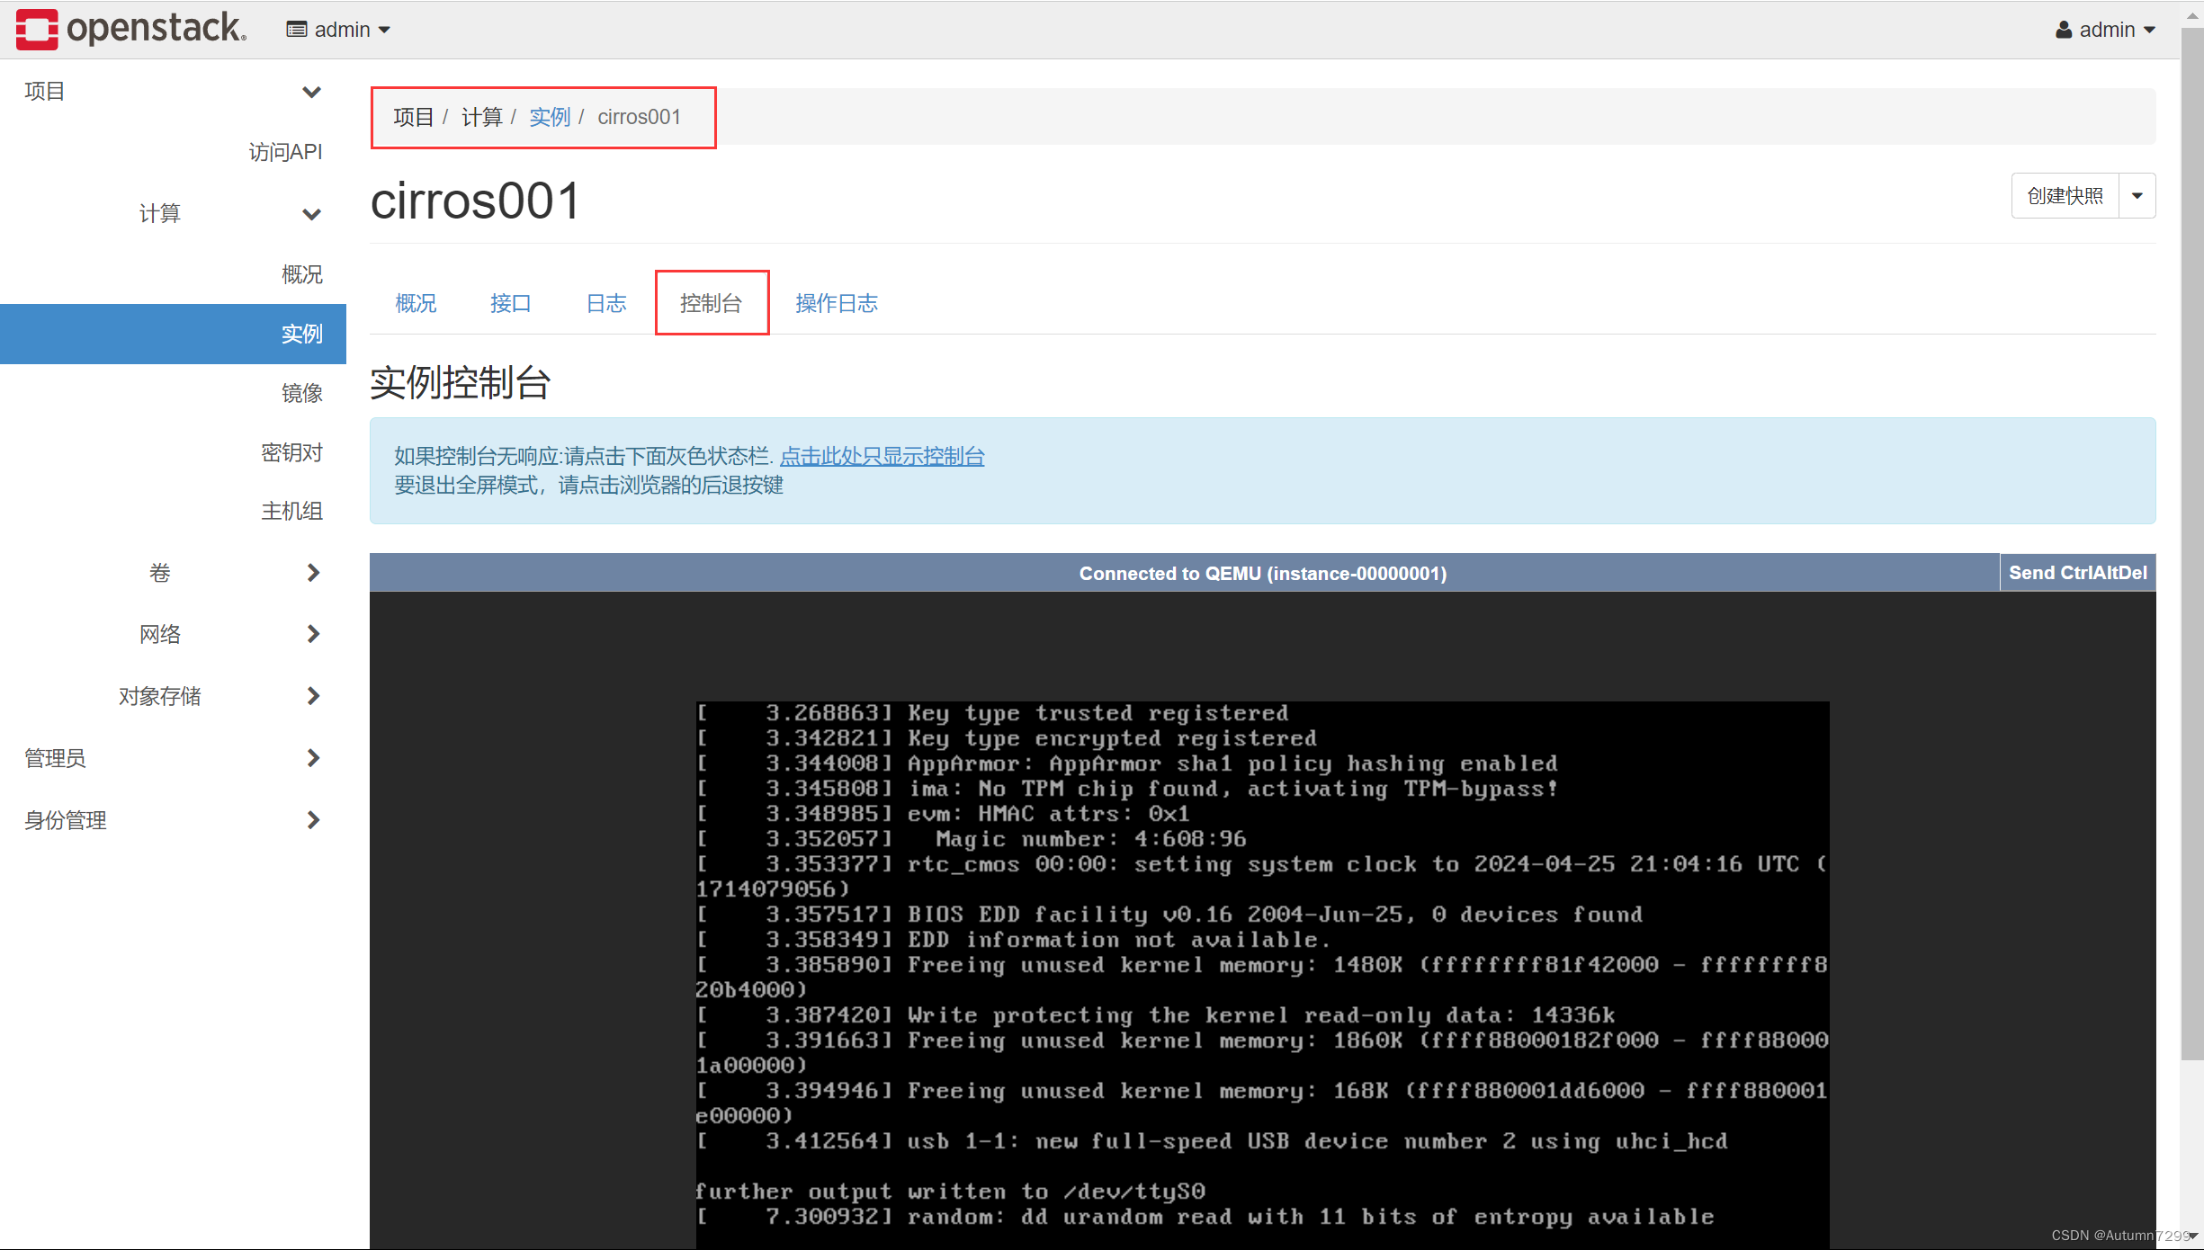The image size is (2204, 1250).
Task: Collapse the 项目 sidebar section
Action: 173,91
